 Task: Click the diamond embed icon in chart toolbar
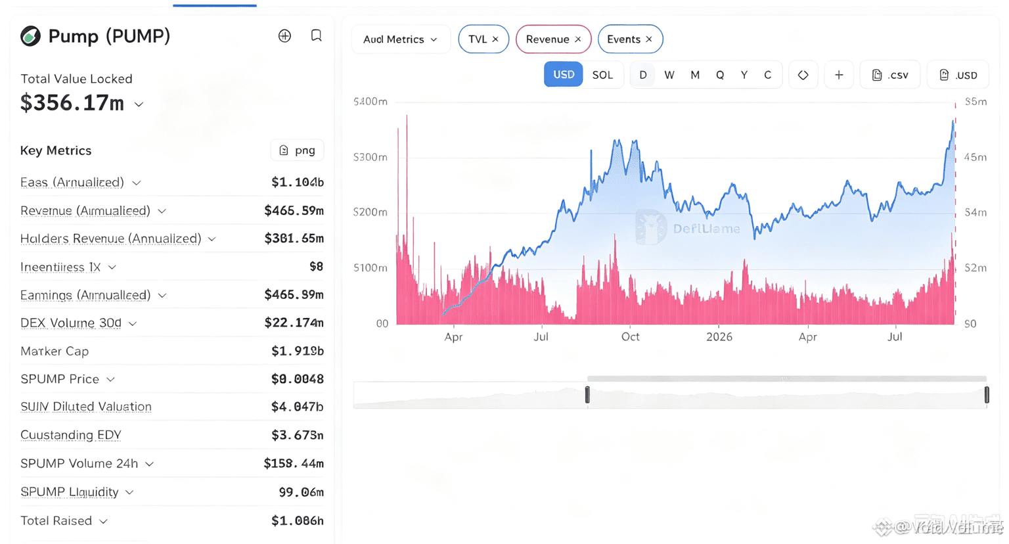pos(803,75)
